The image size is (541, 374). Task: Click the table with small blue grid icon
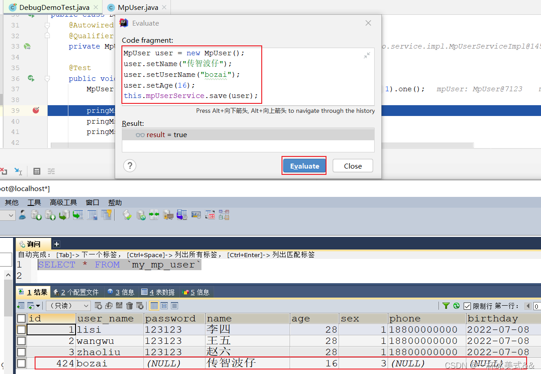92,215
